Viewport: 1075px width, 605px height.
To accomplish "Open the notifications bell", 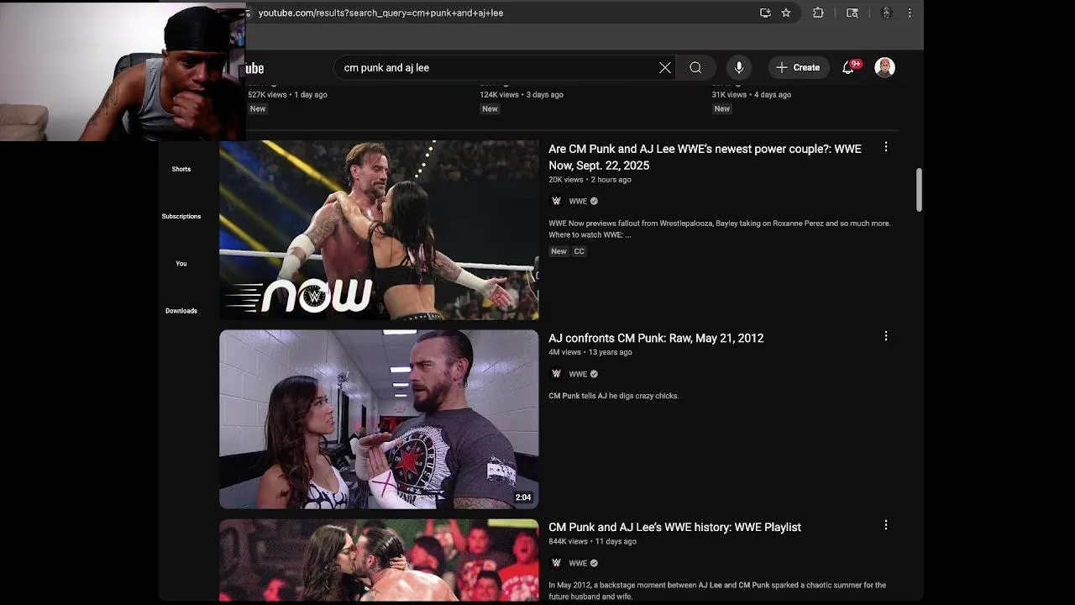I will click(x=850, y=67).
